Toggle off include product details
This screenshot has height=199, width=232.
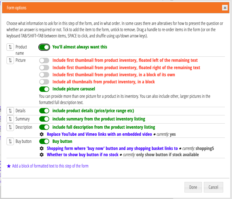44,111
